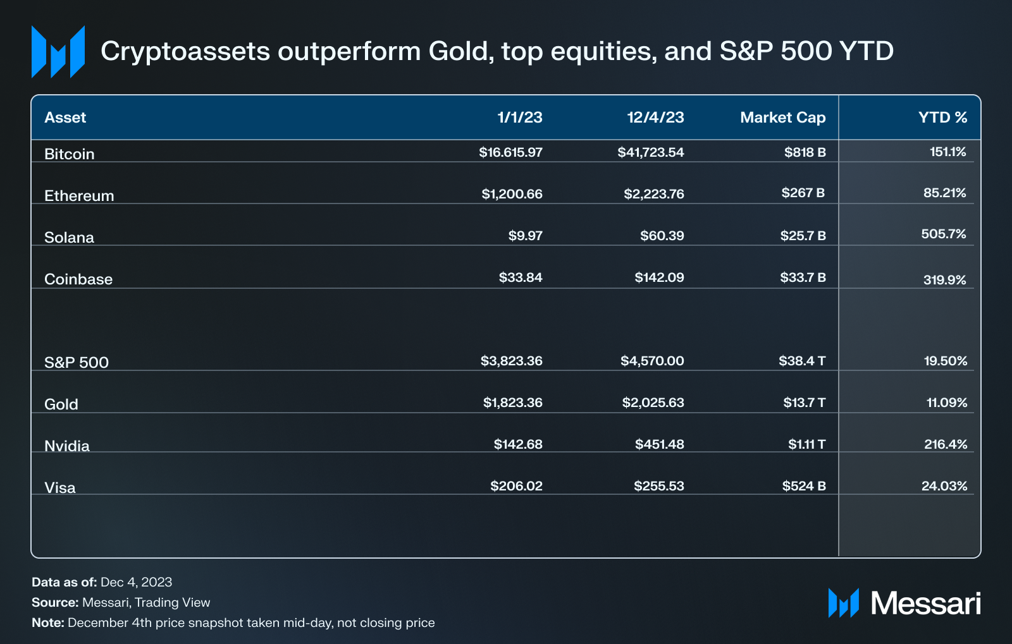1012x644 pixels.
Task: Click Visa's $524 B market cap
Action: coord(804,486)
